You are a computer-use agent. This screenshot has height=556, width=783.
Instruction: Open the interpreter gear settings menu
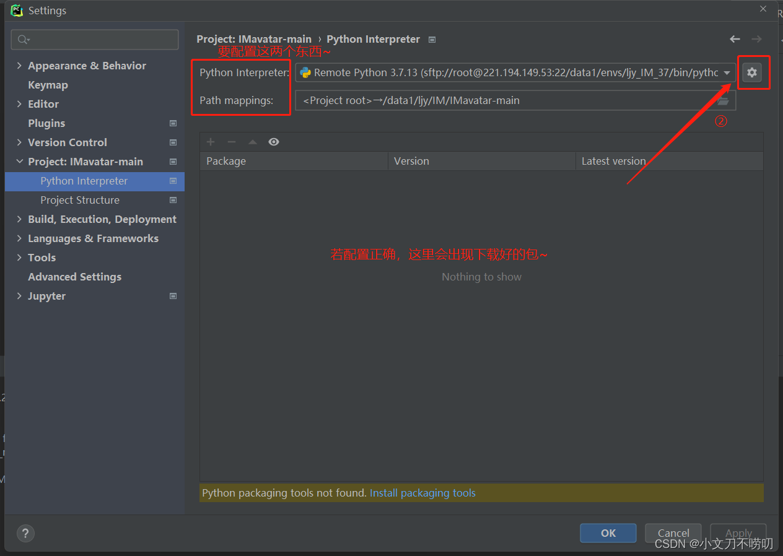tap(751, 72)
